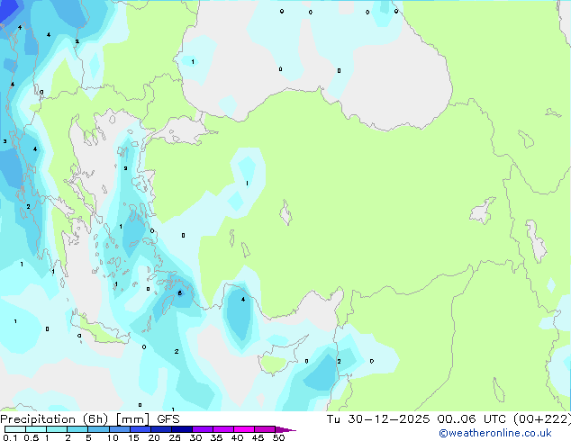Click the legend tick label '25'
The width and height of the screenshot is (571, 441).
pos(175,437)
